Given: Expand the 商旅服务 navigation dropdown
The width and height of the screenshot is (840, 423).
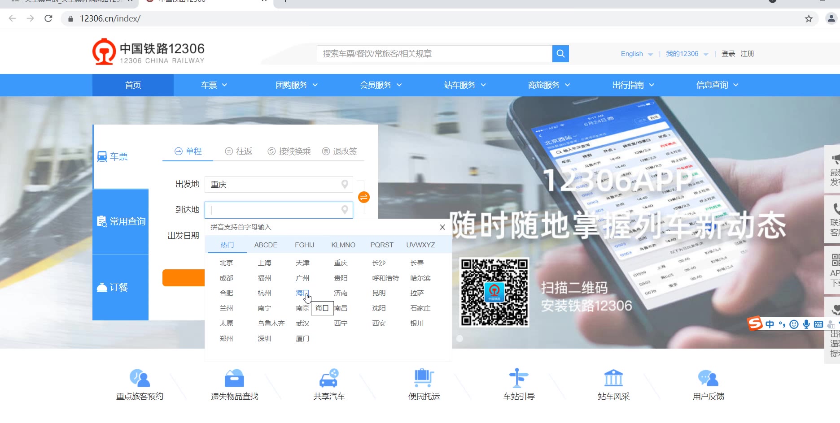Looking at the screenshot, I should (549, 85).
